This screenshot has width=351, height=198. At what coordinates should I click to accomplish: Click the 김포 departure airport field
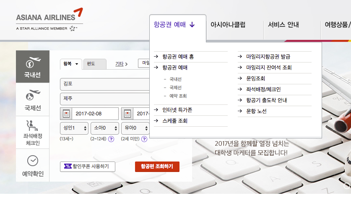[x=105, y=84]
